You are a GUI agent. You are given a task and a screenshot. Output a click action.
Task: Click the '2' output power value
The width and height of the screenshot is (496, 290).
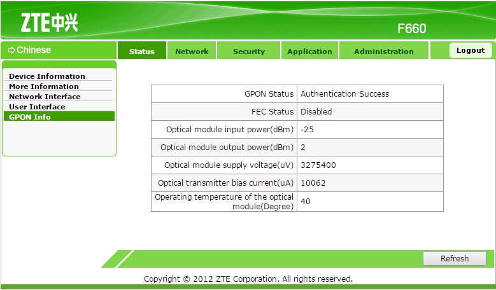(x=303, y=147)
